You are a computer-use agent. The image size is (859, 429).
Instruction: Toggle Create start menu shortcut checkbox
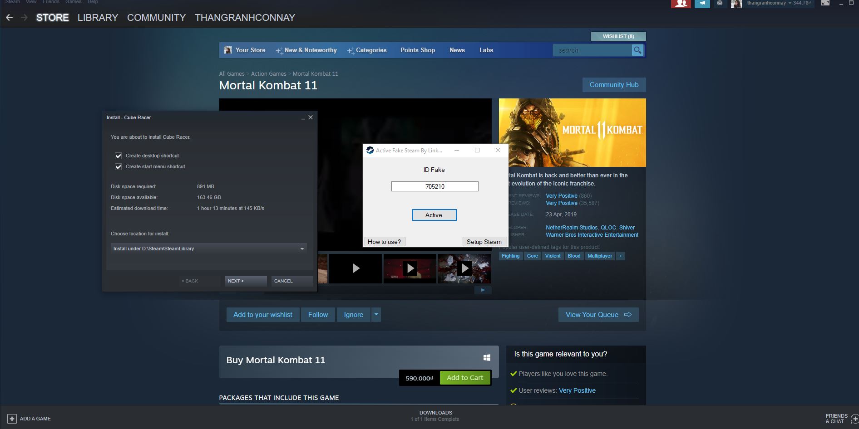tap(118, 166)
